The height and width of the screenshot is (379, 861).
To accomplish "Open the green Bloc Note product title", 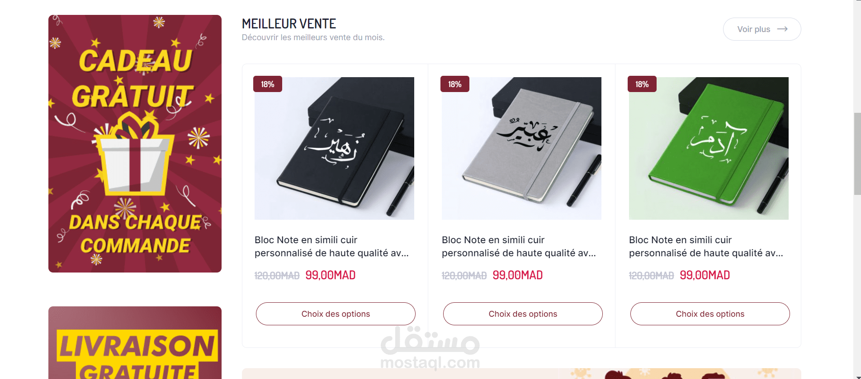I will 706,246.
